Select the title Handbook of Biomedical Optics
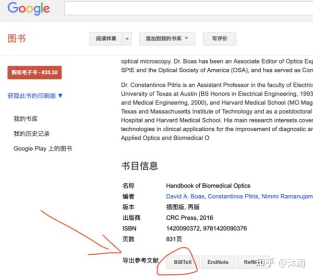 (208, 186)
